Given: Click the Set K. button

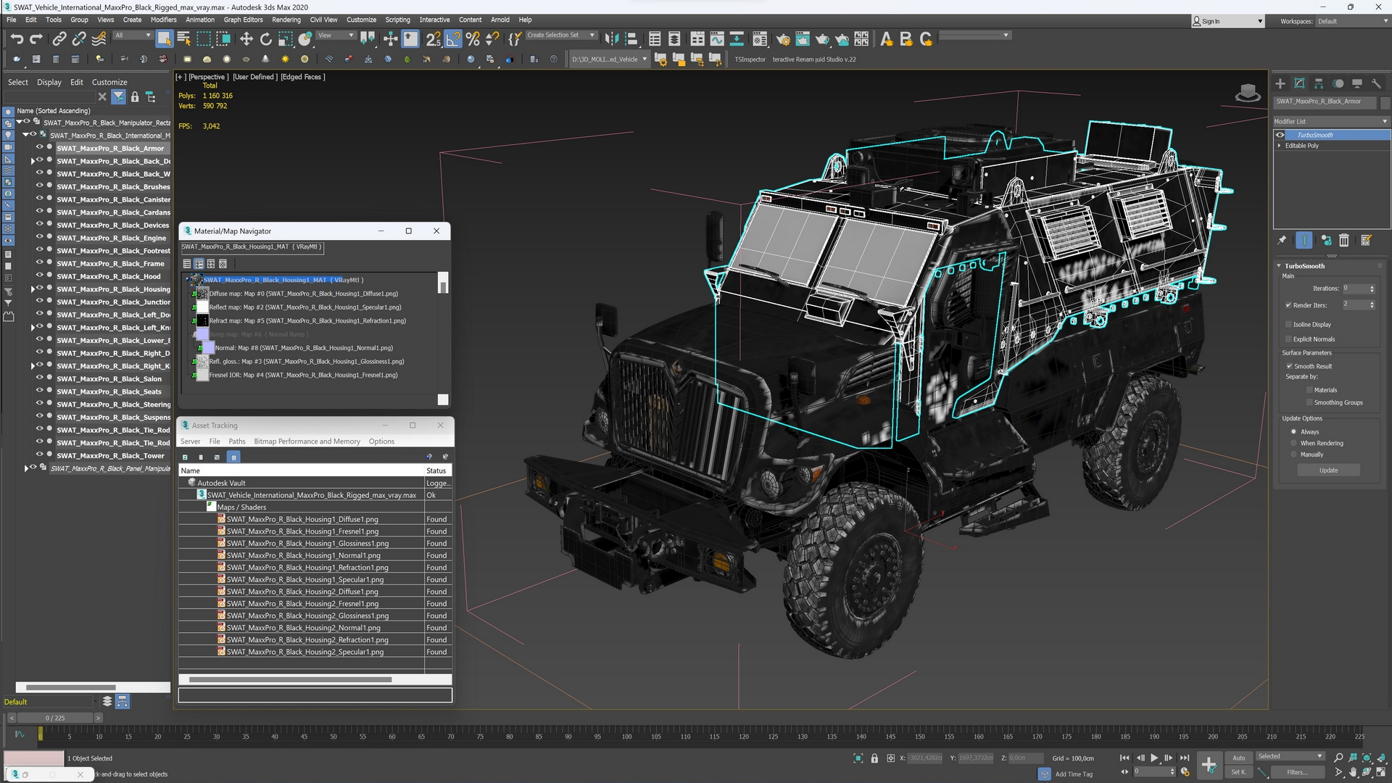Looking at the screenshot, I should [x=1238, y=772].
